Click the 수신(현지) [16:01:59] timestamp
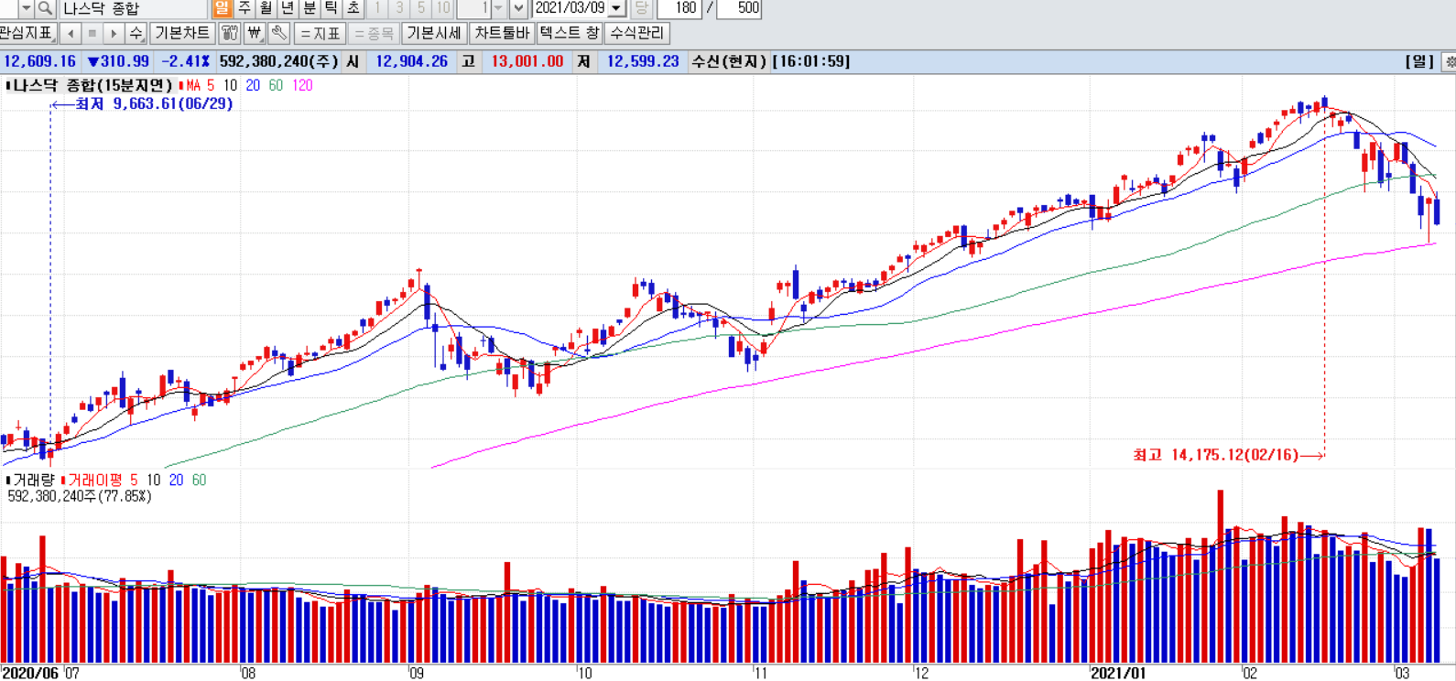The height and width of the screenshot is (681, 1456). pos(771,61)
